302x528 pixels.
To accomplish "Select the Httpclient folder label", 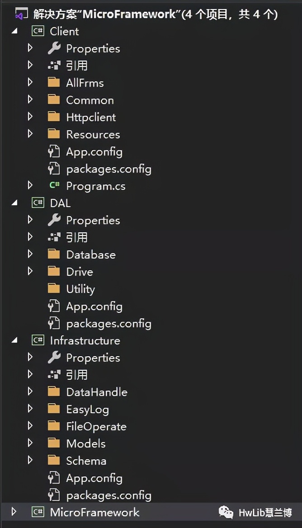I will point(91,117).
